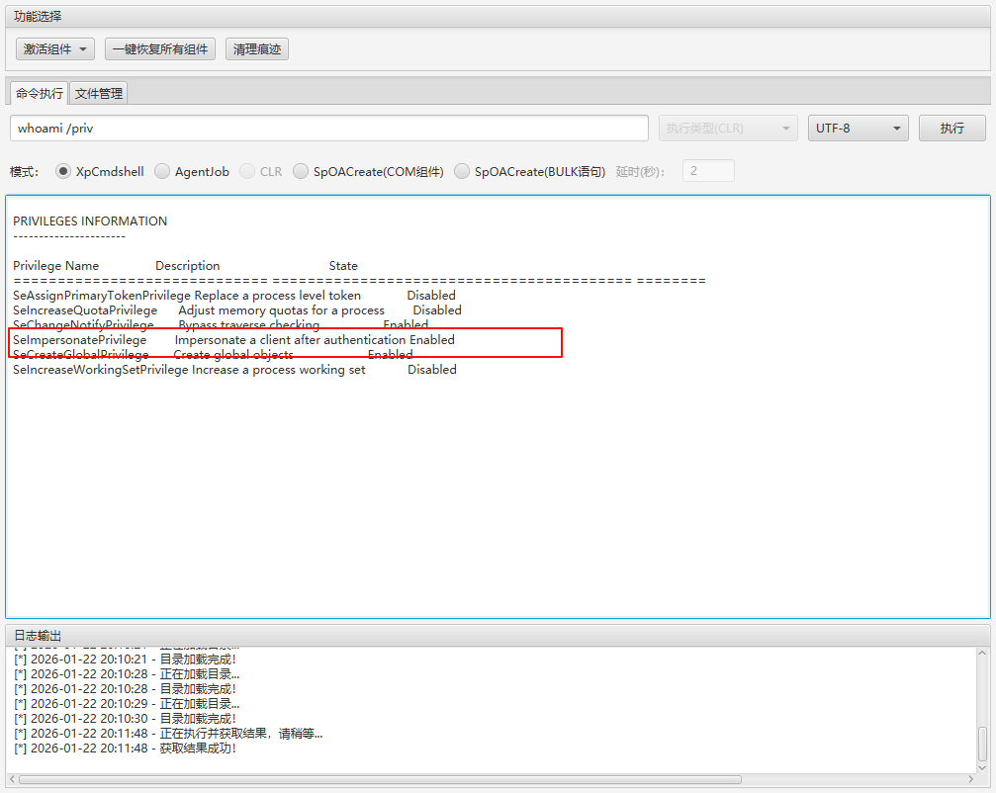Select the 命令执行 tab

pos(38,92)
